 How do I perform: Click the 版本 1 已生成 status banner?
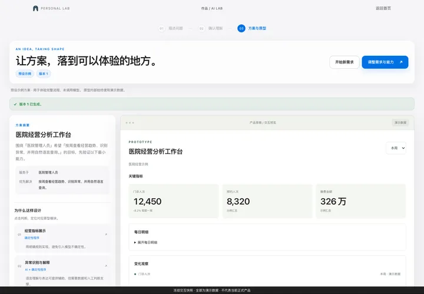coord(212,104)
